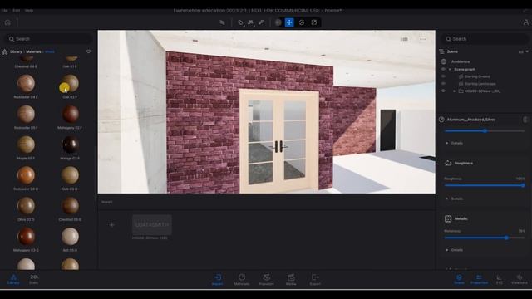Switch to the View sets tab
The height and width of the screenshot is (299, 532).
tap(520, 280)
